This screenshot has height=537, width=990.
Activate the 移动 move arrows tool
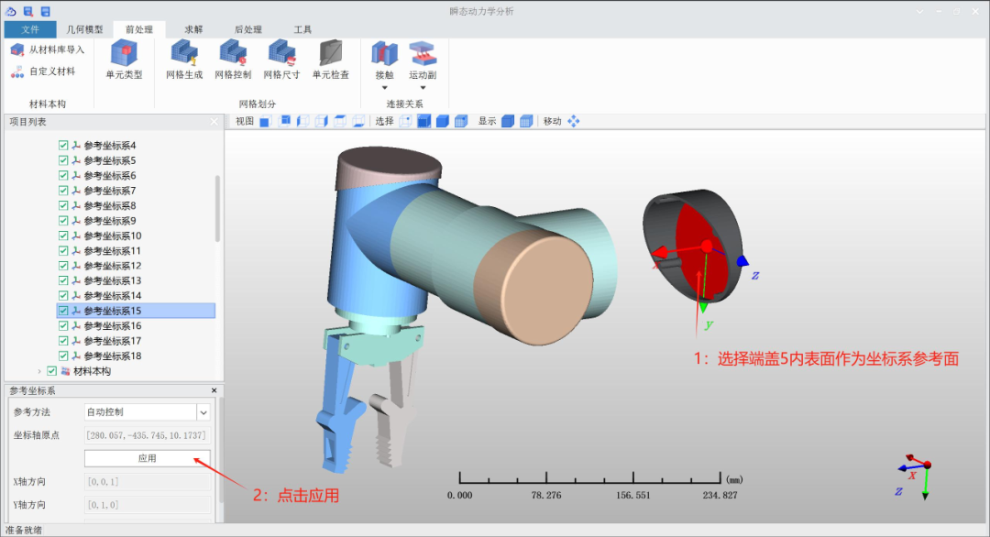coord(573,121)
